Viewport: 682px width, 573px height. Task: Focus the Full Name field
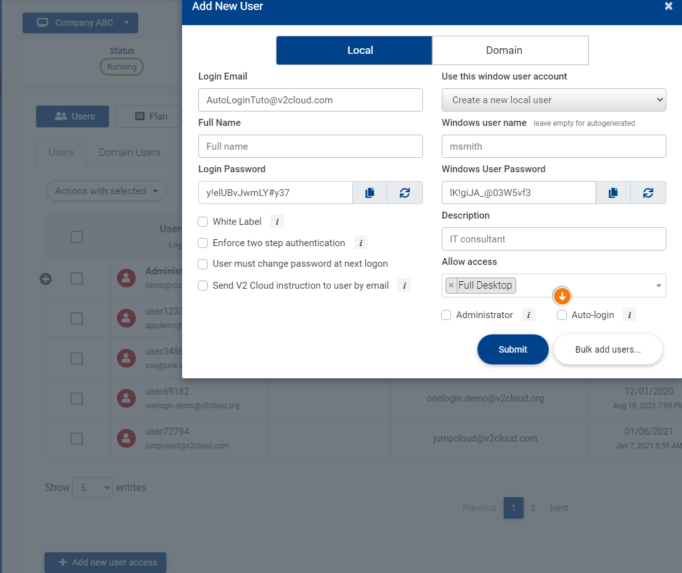tap(310, 146)
